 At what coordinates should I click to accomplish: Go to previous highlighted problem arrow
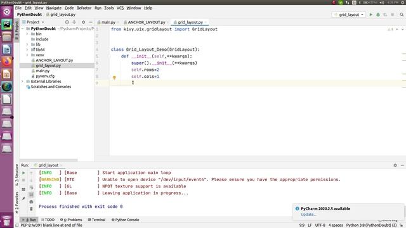click(397, 30)
